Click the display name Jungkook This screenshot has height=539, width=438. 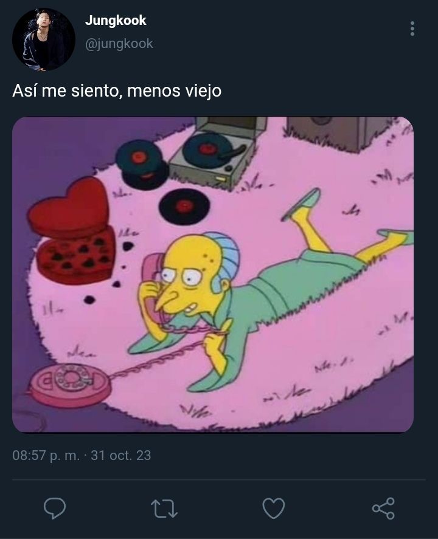(116, 21)
